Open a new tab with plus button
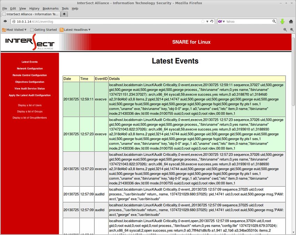This screenshot has height=235, width=296. pyautogui.click(x=64, y=14)
